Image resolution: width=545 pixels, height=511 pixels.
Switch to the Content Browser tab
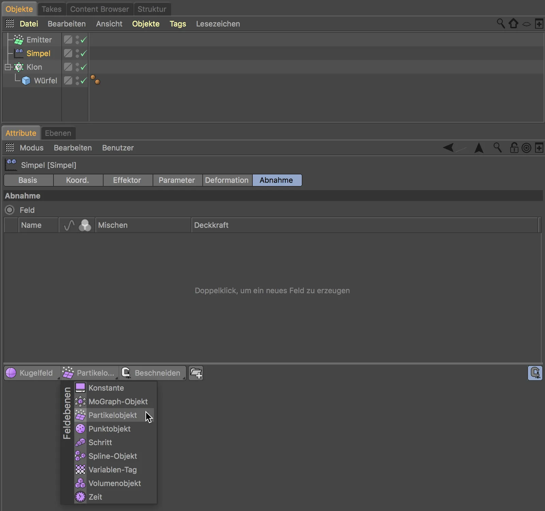pyautogui.click(x=99, y=9)
